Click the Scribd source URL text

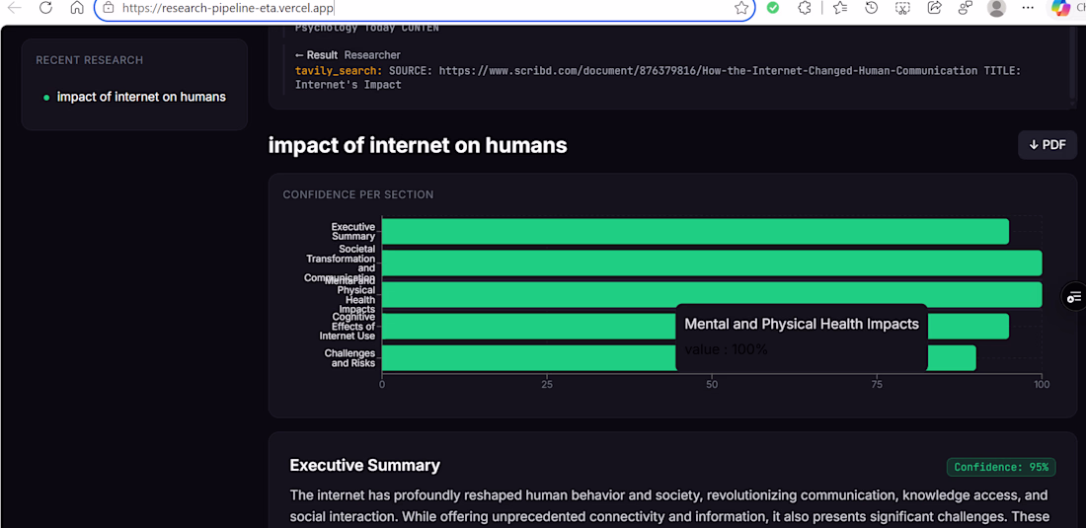point(708,71)
